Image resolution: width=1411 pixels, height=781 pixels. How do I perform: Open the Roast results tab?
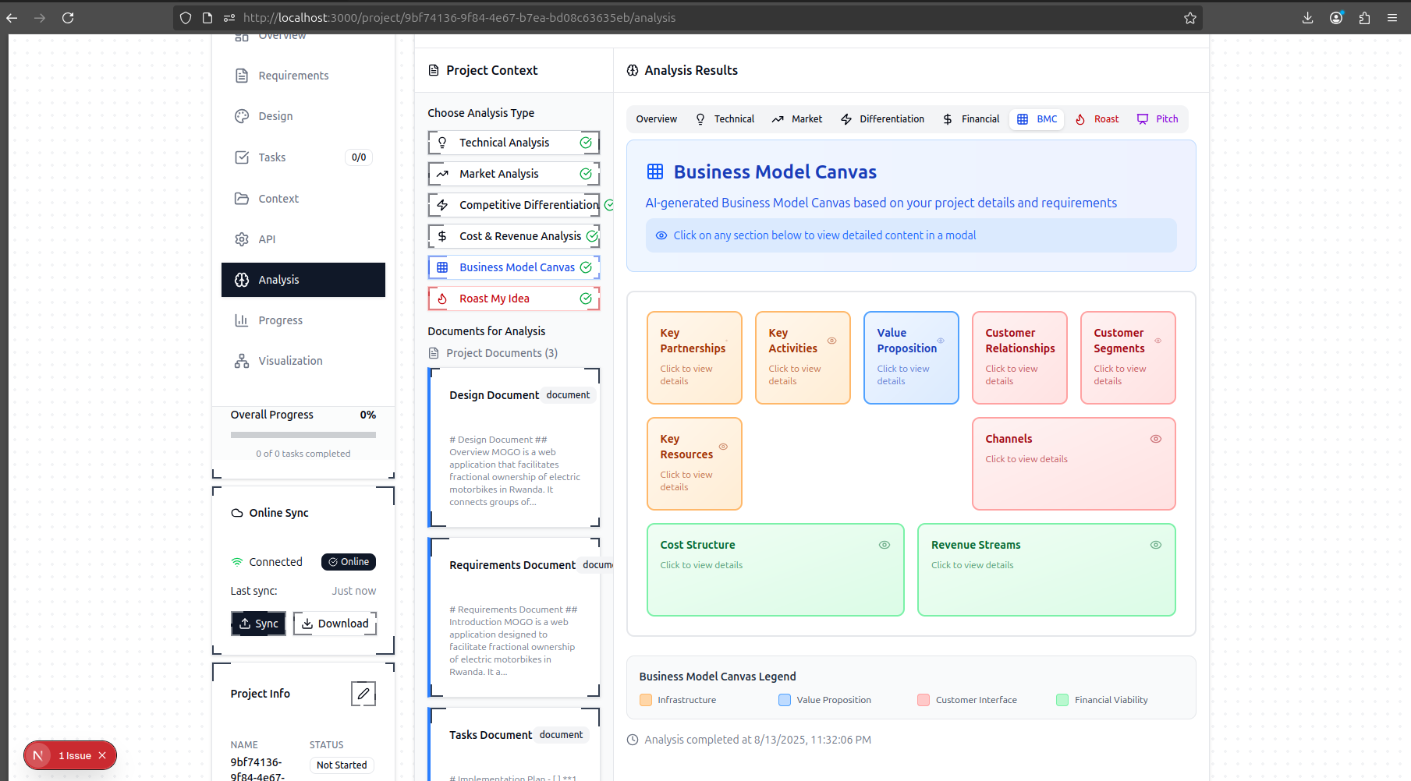[x=1097, y=119]
